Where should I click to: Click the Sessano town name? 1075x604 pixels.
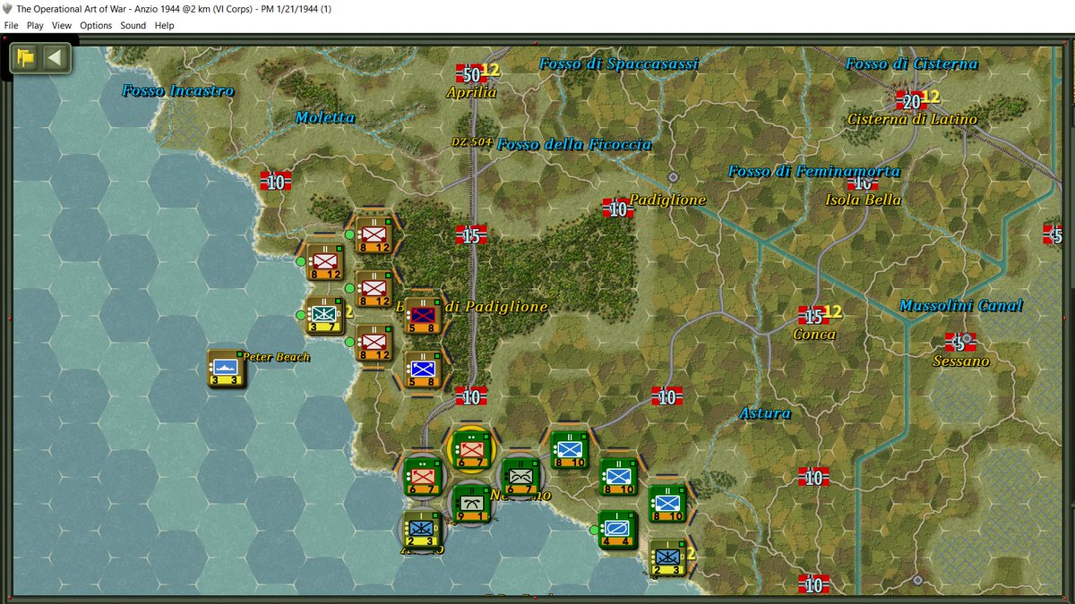coord(961,361)
